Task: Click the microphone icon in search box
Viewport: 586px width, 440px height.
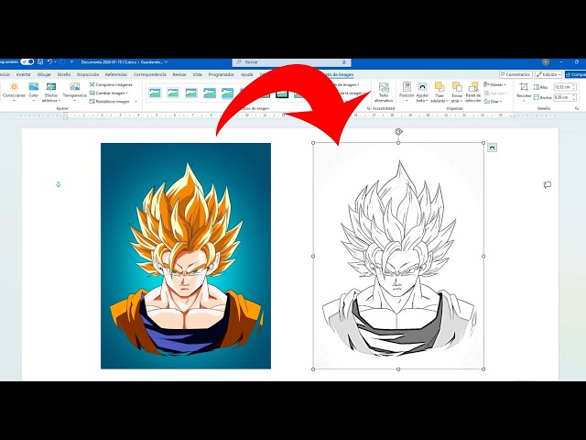Action: tap(344, 62)
